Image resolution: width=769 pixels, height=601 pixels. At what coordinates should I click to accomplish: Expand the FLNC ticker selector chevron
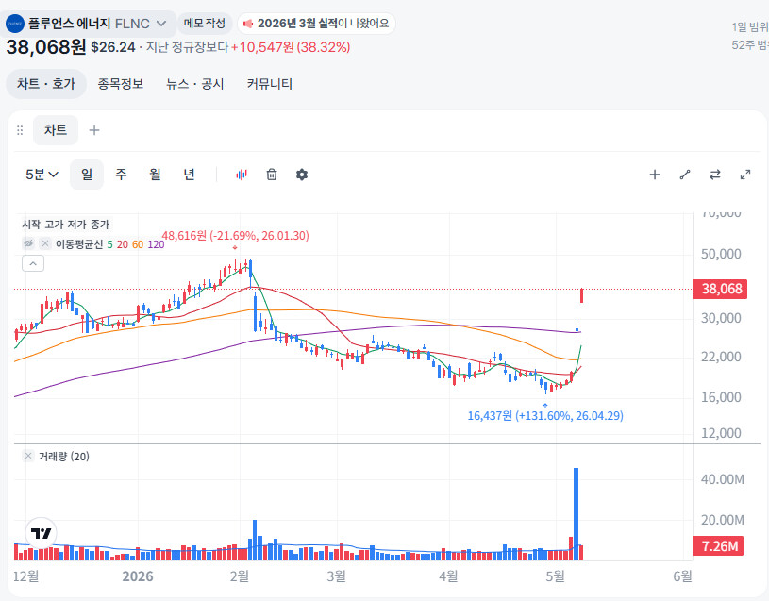click(161, 24)
